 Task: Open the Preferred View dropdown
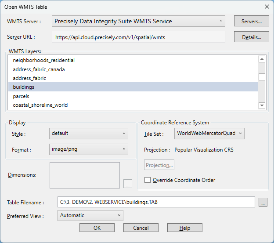90,215
